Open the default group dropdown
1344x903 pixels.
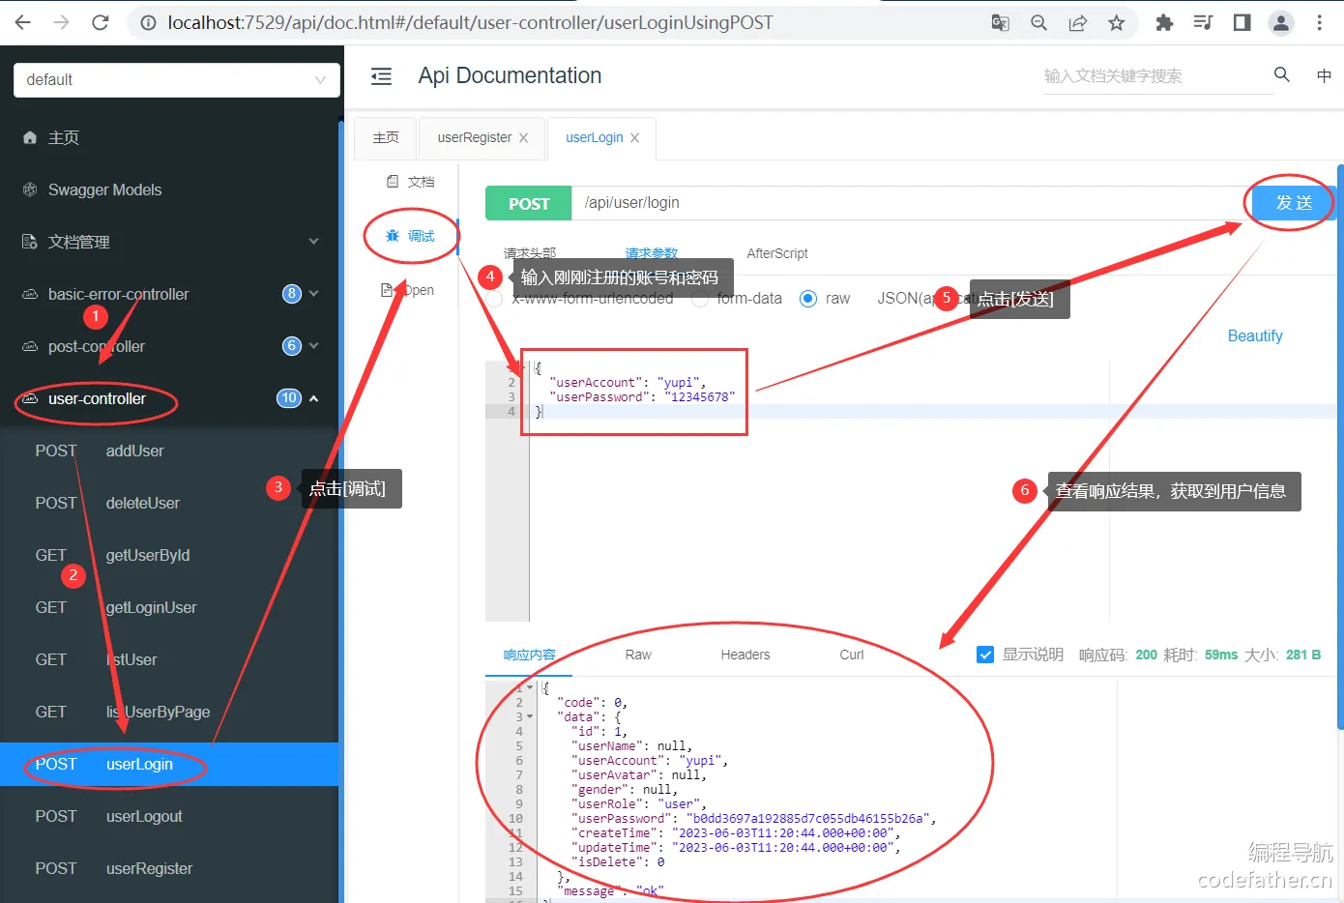[x=177, y=80]
